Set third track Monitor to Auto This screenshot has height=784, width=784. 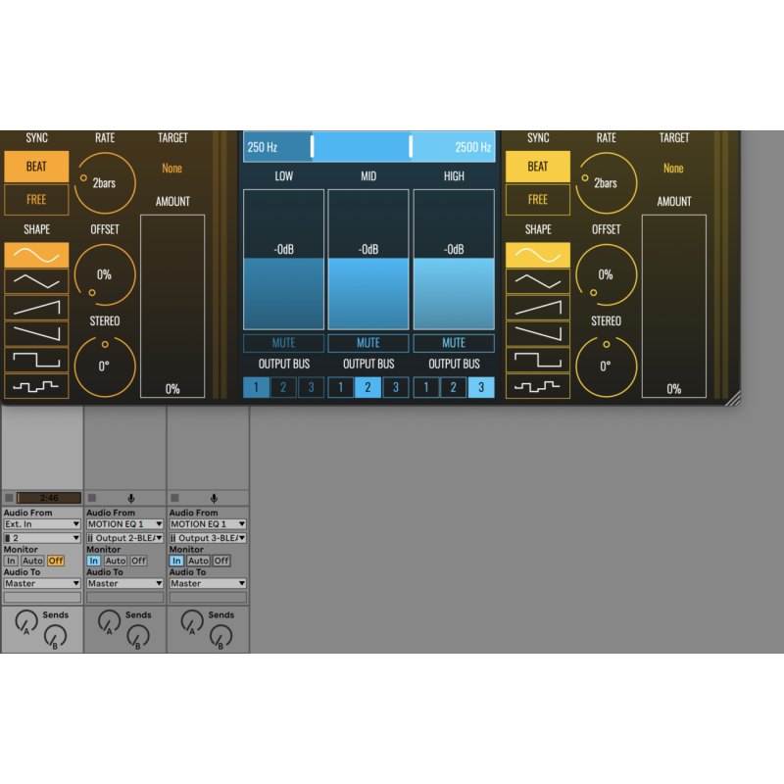(198, 561)
